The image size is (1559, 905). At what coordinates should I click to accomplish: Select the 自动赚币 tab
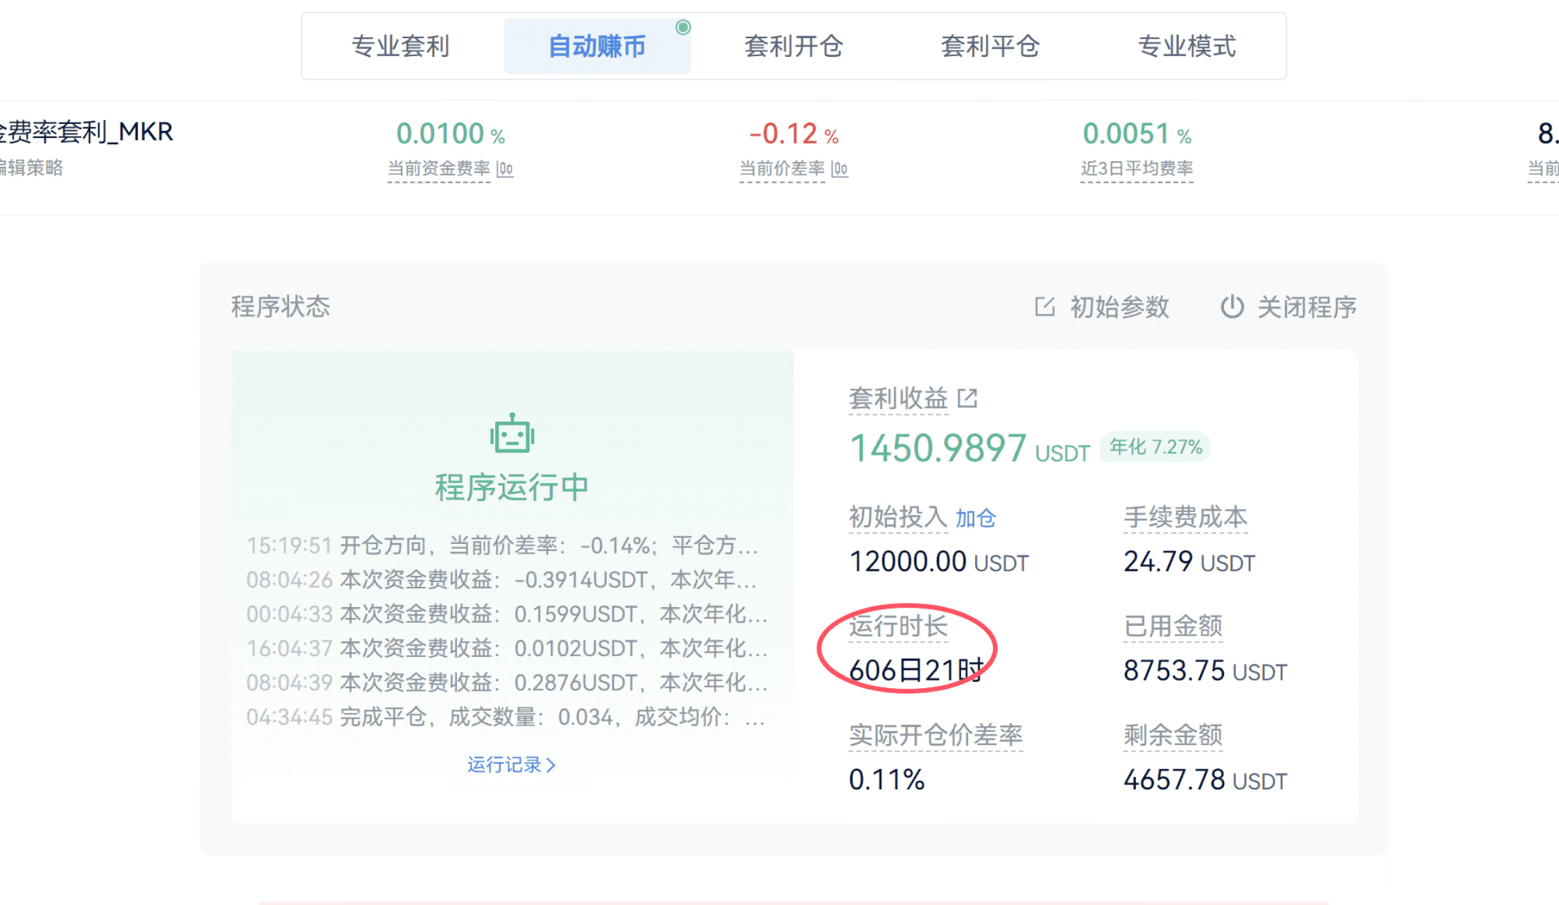click(597, 46)
